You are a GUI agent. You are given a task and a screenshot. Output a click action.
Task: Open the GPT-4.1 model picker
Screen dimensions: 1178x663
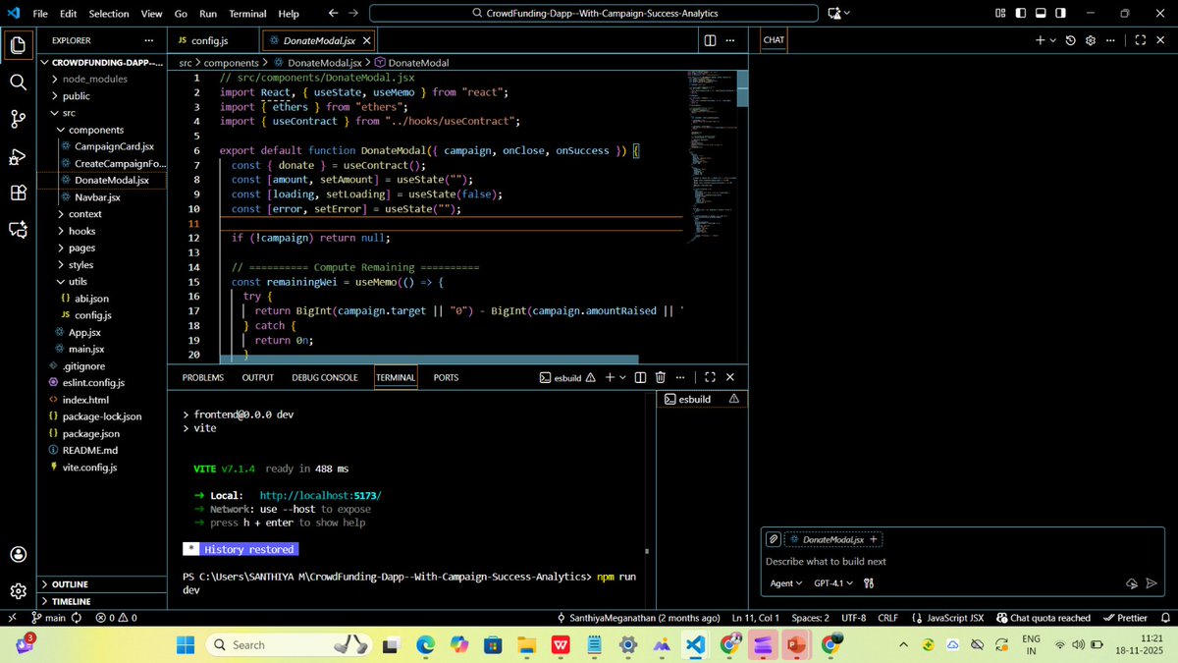[833, 583]
